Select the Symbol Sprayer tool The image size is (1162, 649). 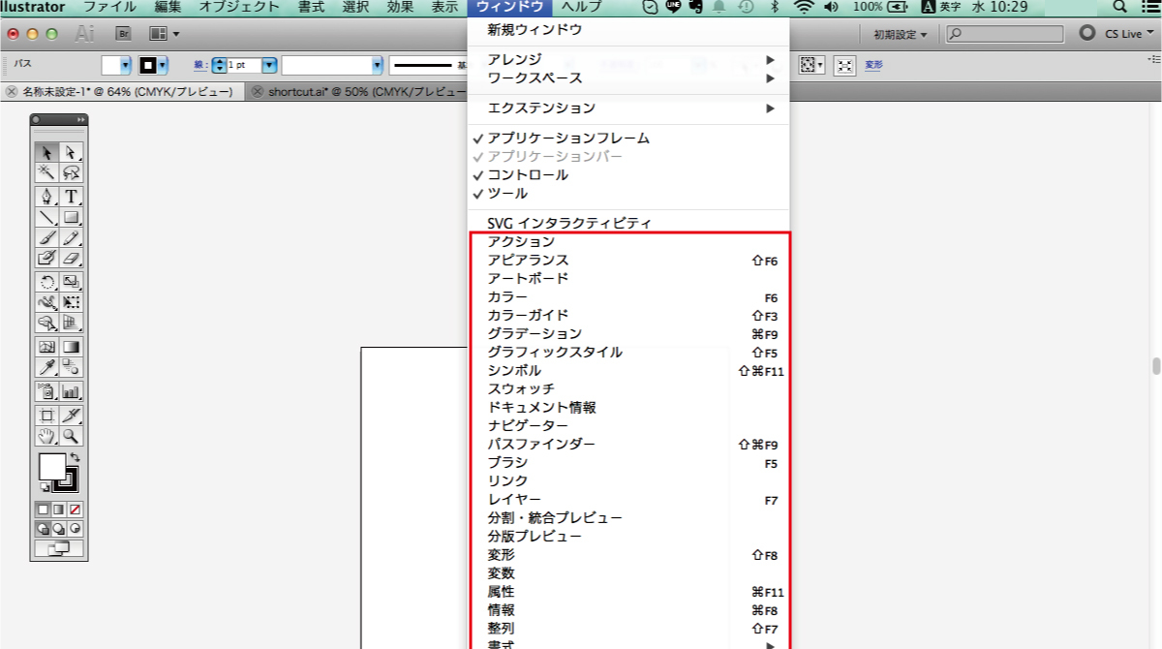click(46, 391)
